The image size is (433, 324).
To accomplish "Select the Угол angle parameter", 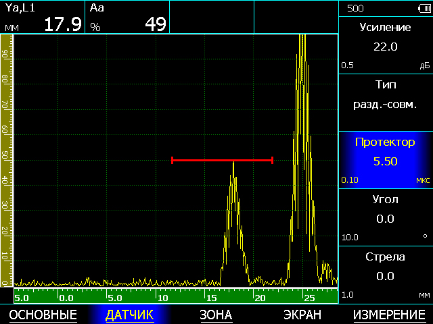I will click(385, 217).
